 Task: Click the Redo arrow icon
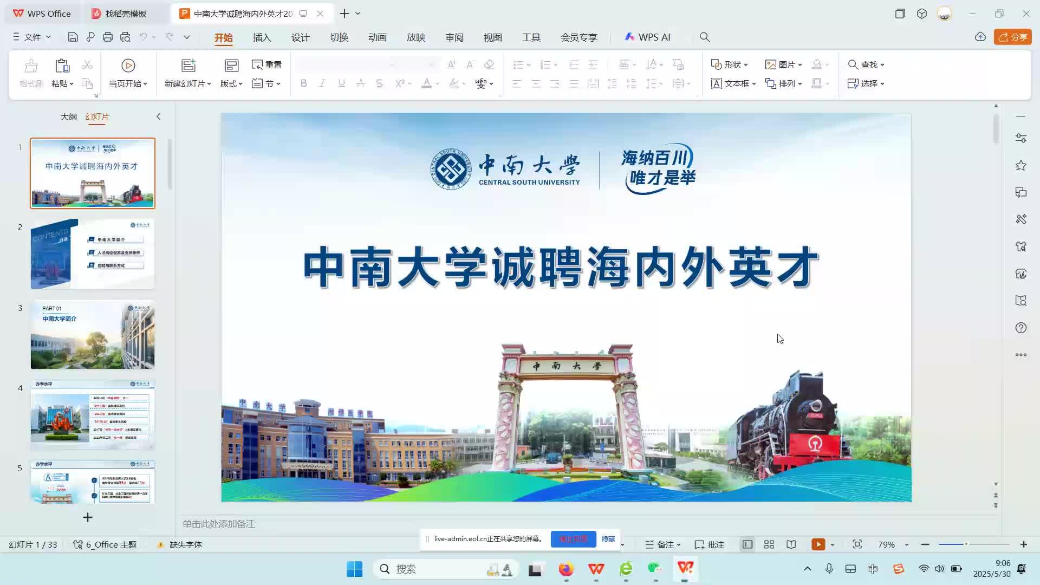click(170, 37)
